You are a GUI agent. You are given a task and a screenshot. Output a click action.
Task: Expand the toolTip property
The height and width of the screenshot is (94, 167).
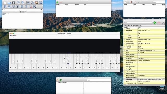coord(124,64)
